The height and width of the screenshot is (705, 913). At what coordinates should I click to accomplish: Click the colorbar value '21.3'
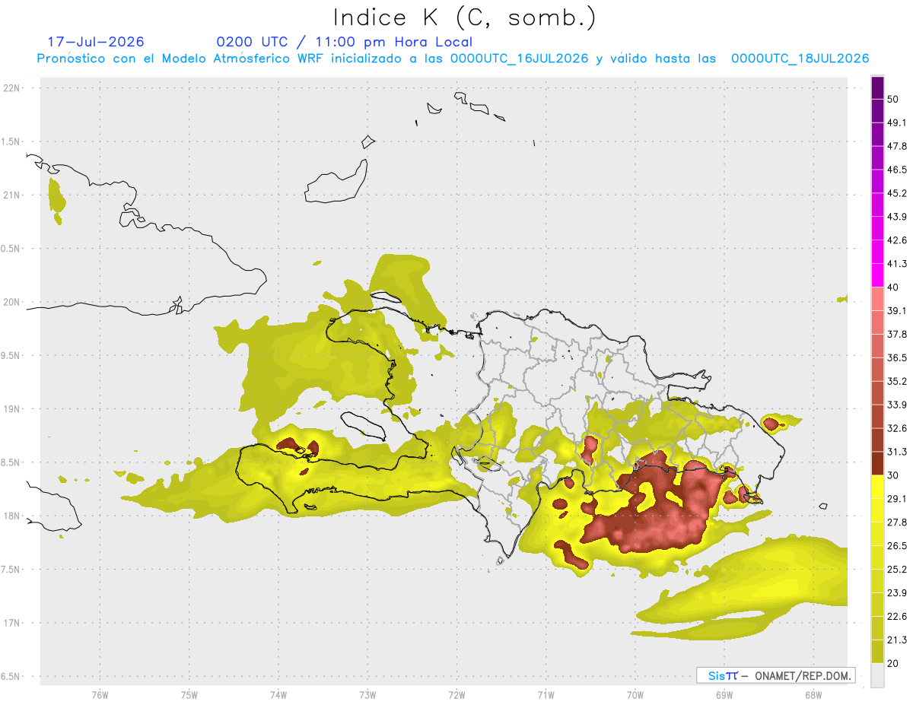click(x=896, y=640)
